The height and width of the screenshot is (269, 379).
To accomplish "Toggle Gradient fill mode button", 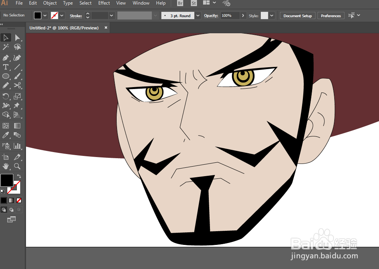I will click(x=11, y=201).
